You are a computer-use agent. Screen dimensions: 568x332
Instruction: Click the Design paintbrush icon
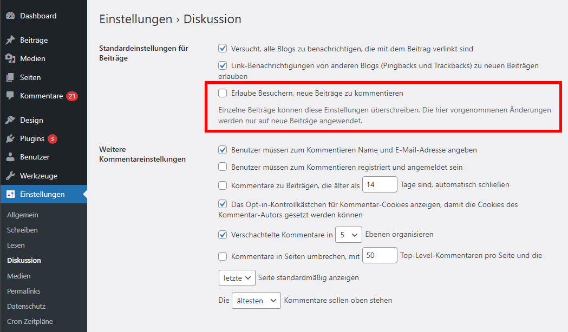click(10, 120)
